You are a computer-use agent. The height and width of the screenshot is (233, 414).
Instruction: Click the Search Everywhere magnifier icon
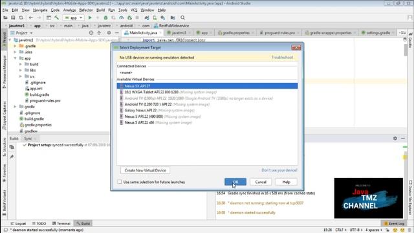182,17
